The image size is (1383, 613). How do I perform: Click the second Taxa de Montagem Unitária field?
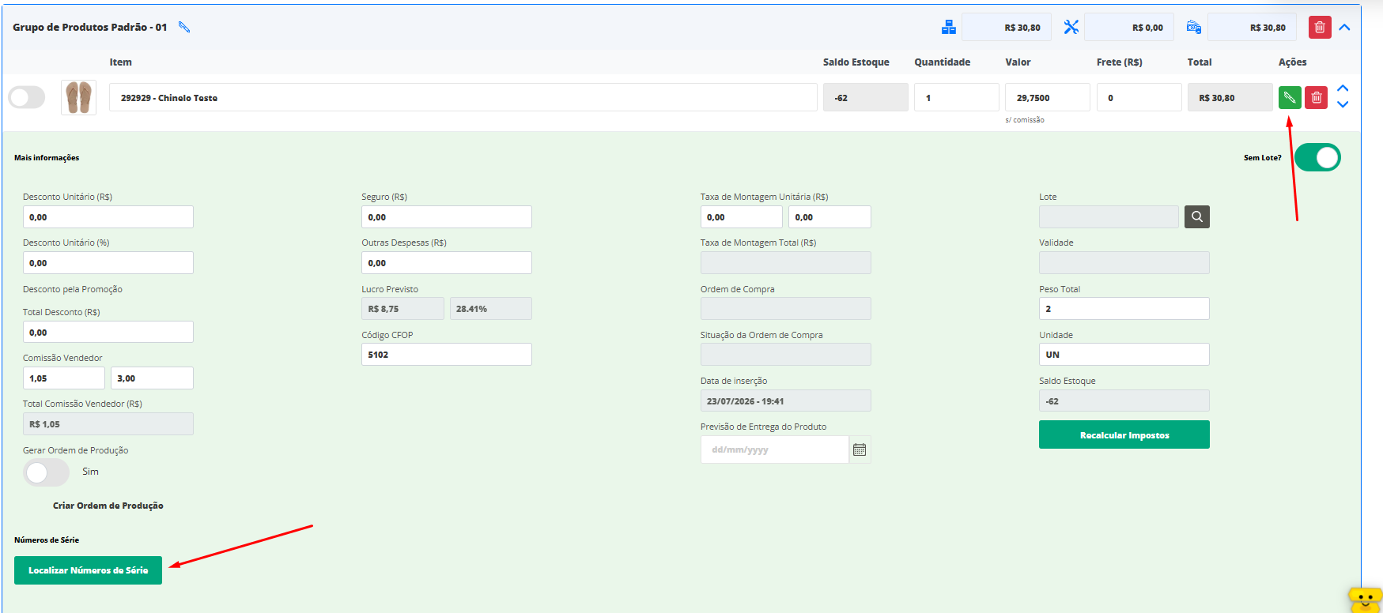829,217
